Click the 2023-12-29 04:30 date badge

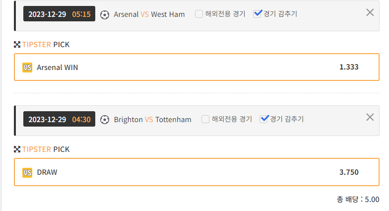point(59,119)
